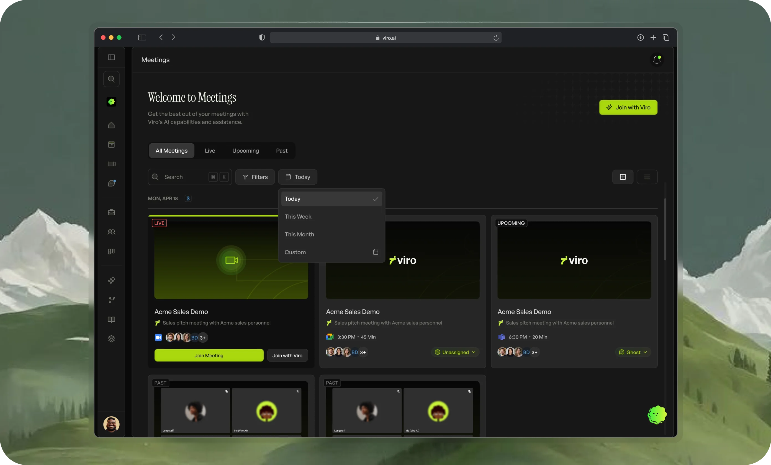Open the chat messages sidebar icon

coord(112,183)
